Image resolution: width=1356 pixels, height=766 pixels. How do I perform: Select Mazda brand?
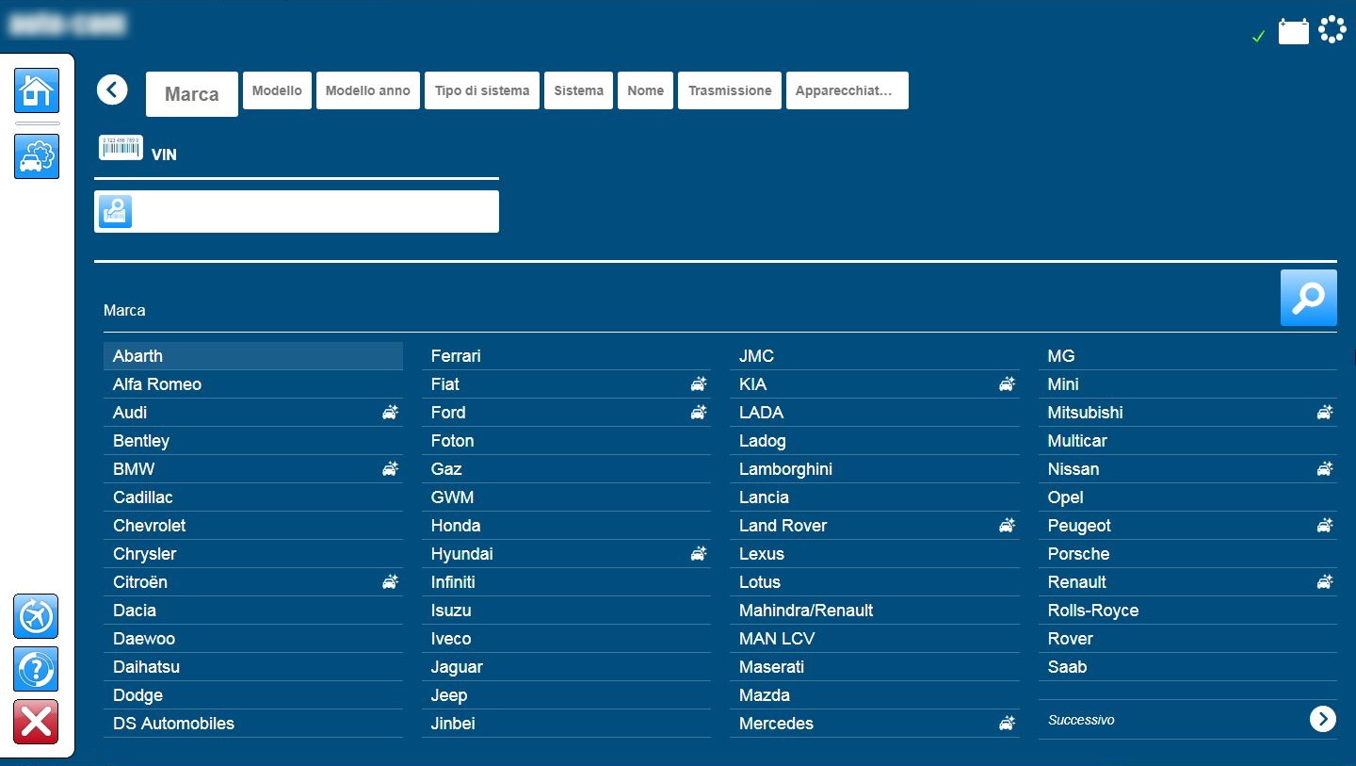pyautogui.click(x=875, y=695)
